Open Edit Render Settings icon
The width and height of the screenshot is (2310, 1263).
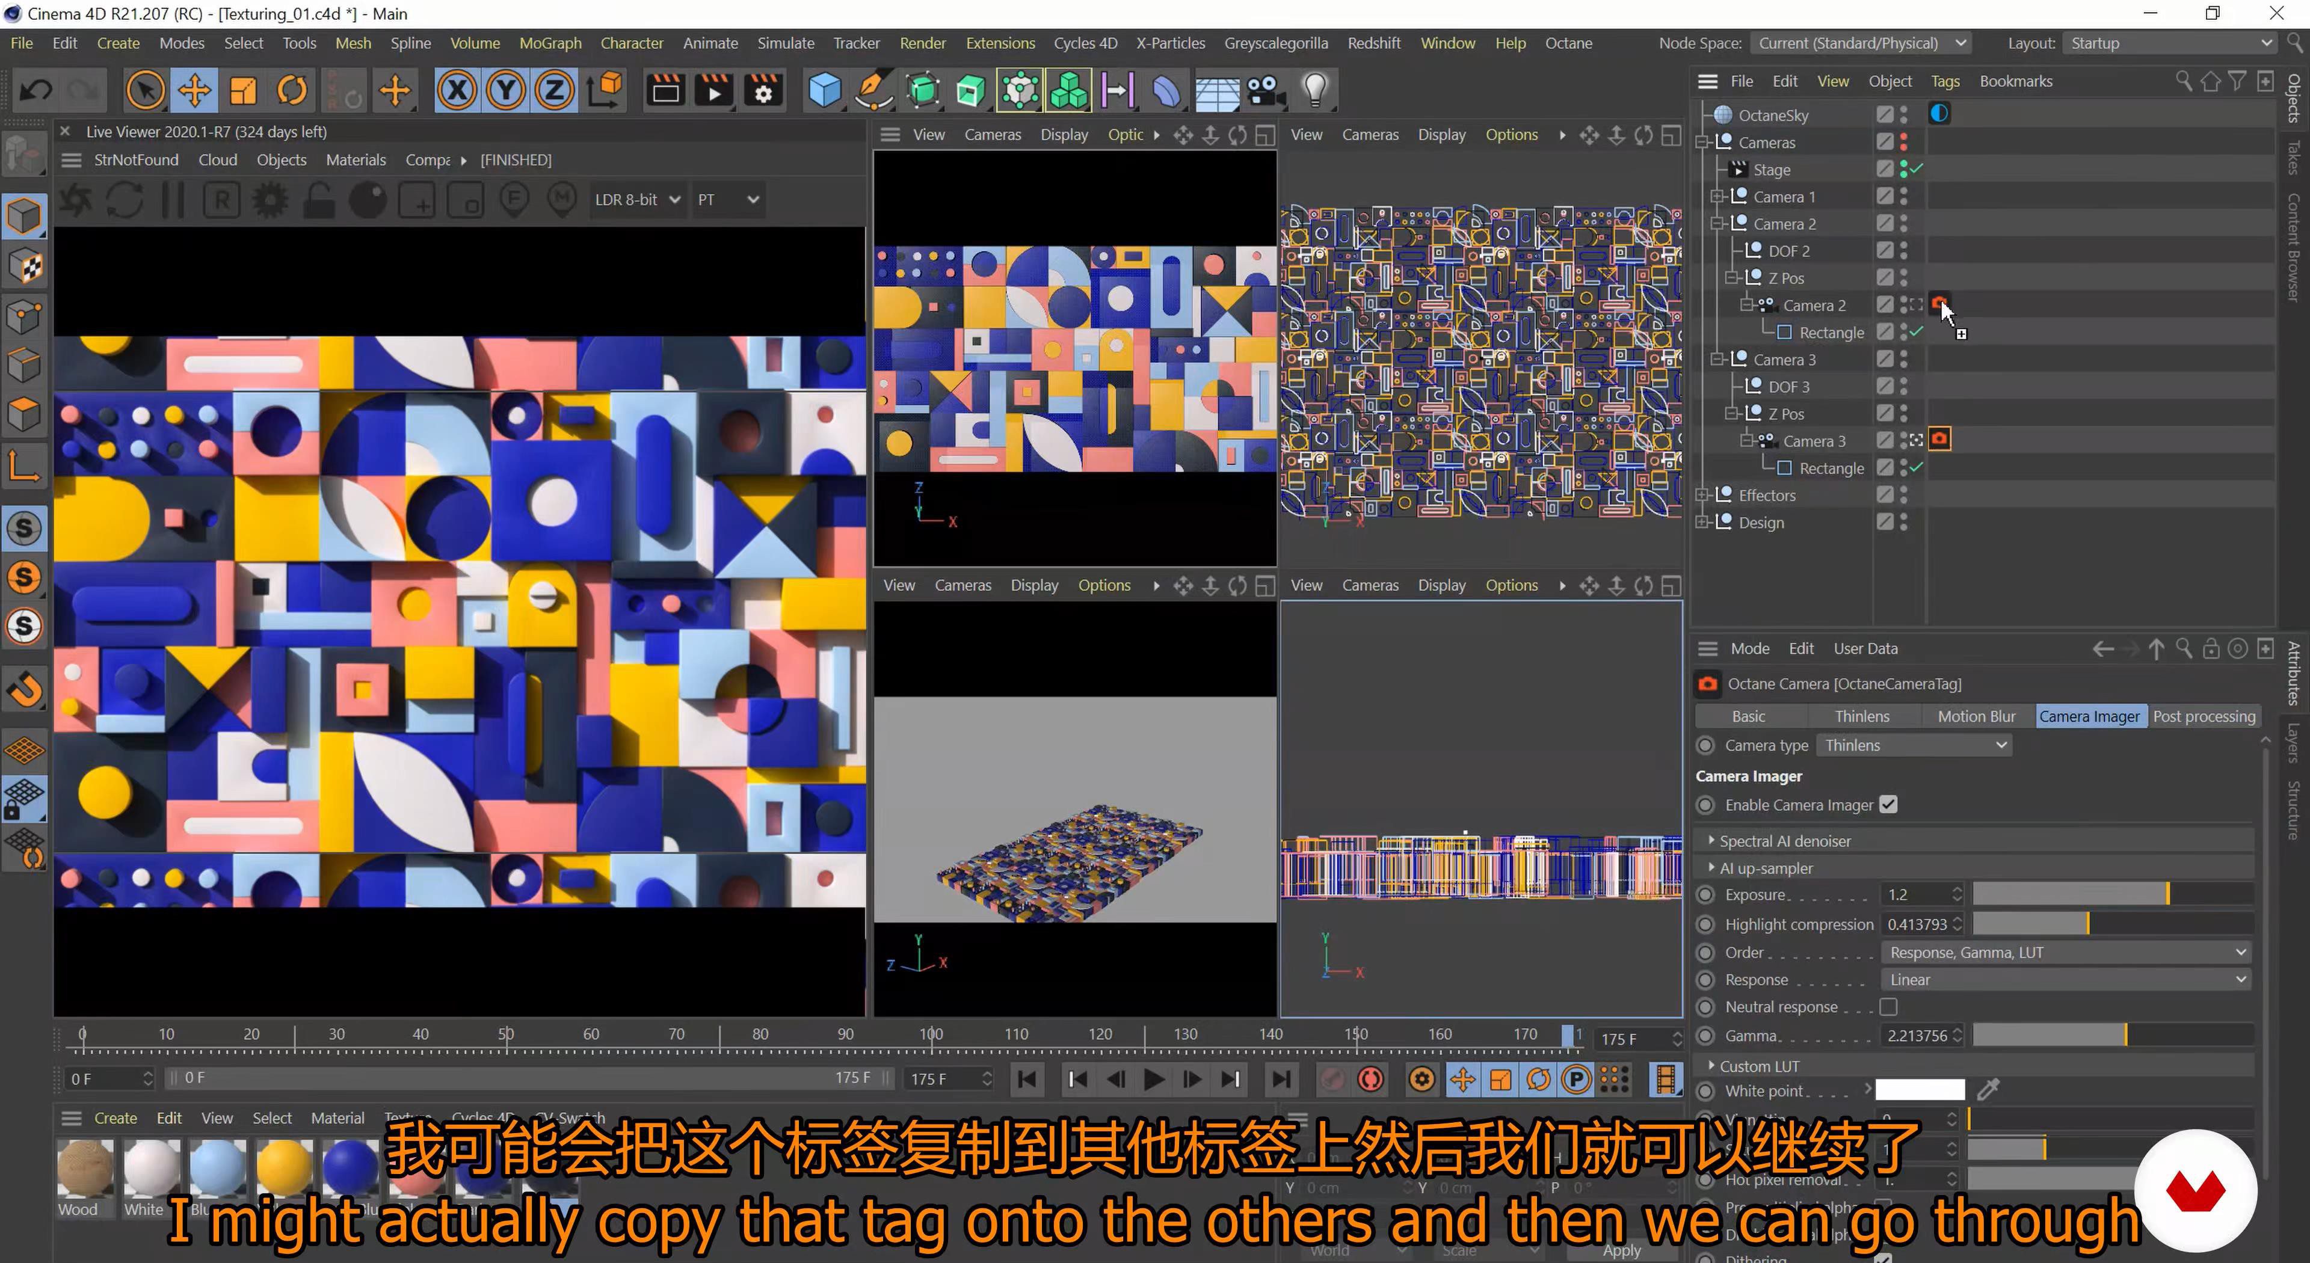pos(763,91)
